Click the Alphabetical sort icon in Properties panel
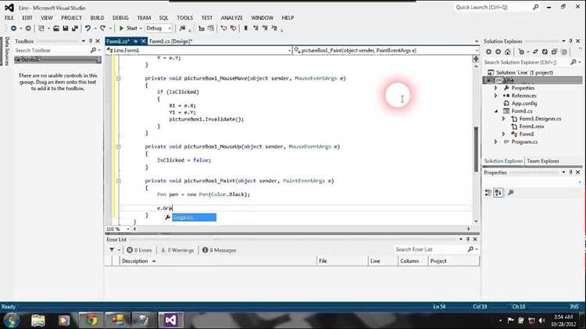Viewport: 586px width, 329px height. coord(498,192)
